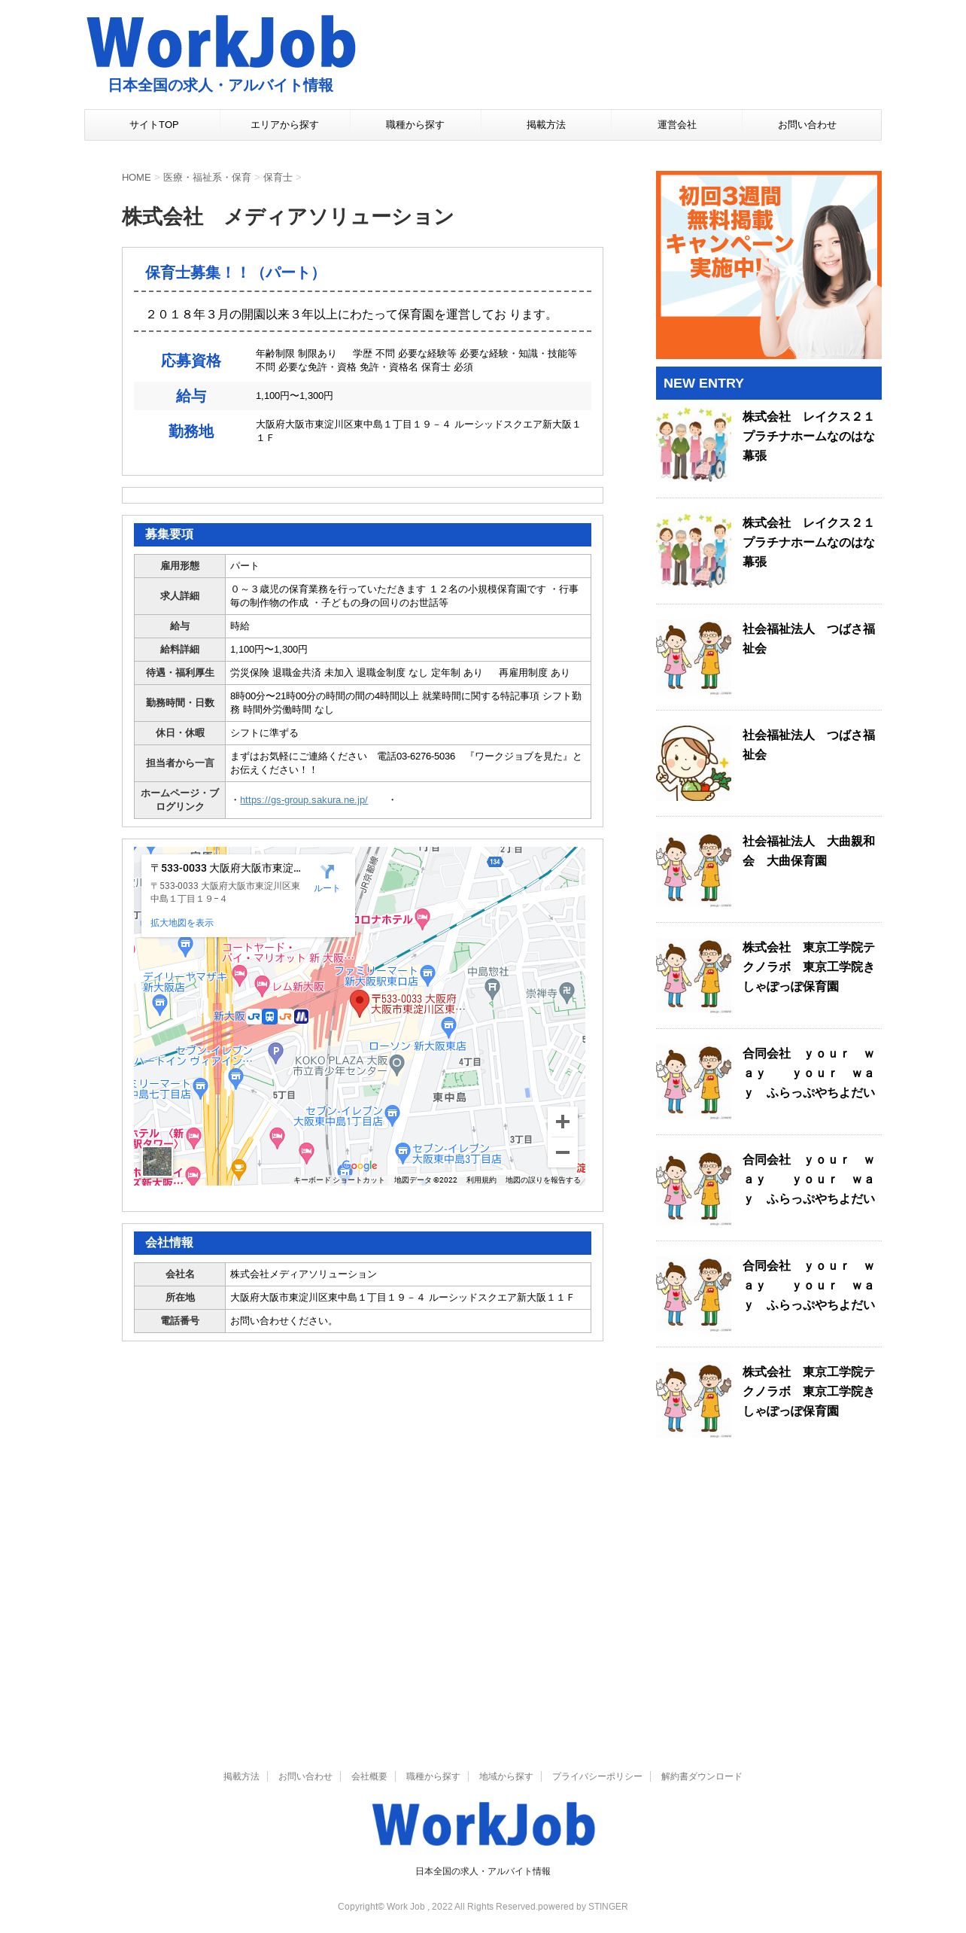
Task: Click シフトに準ずる in 休日・休暇 row
Action: 264,733
